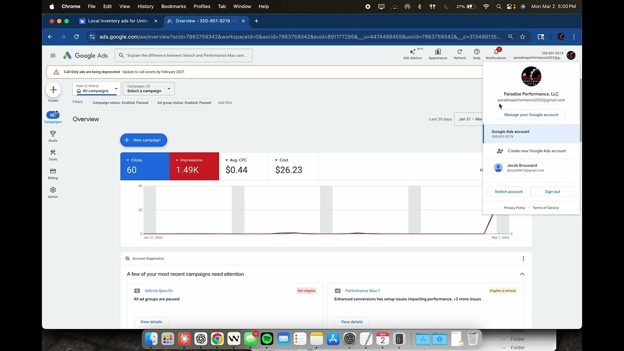Click the Campaign status Enabled, Paused filter chip
Viewport: 624px width, 351px height.
(120, 103)
